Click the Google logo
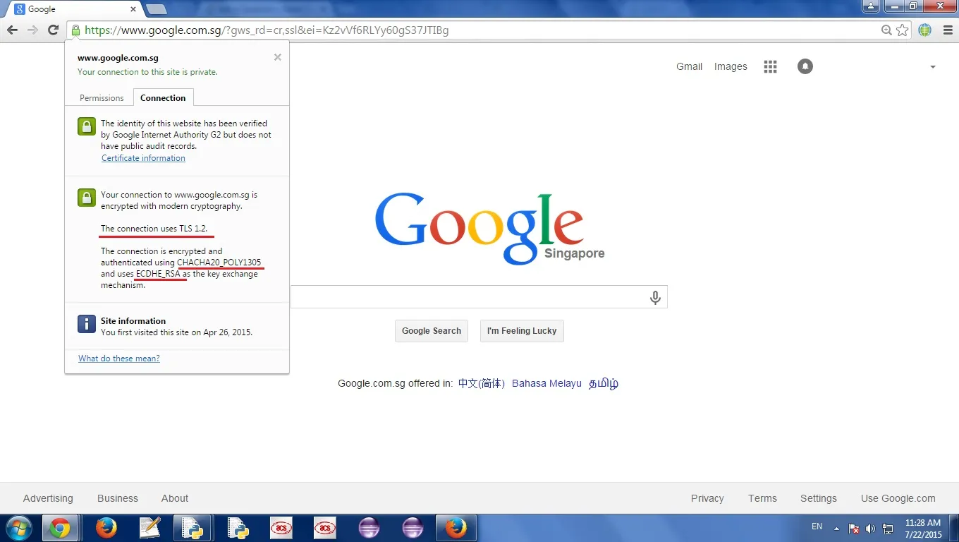Image resolution: width=959 pixels, height=542 pixels. [x=479, y=227]
